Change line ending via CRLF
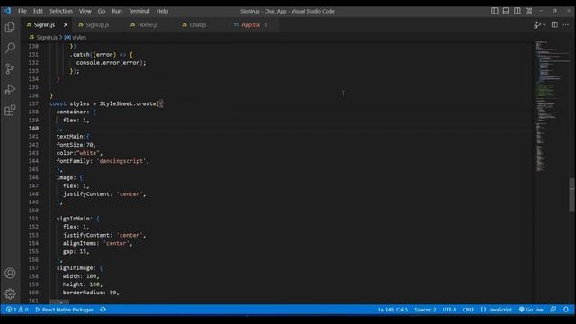 pyautogui.click(x=468, y=310)
